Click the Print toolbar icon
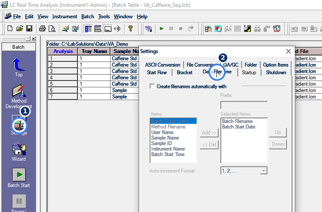 [42, 29]
